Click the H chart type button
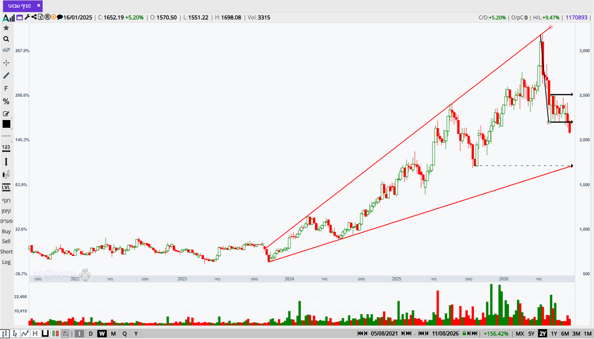 (x=35, y=333)
